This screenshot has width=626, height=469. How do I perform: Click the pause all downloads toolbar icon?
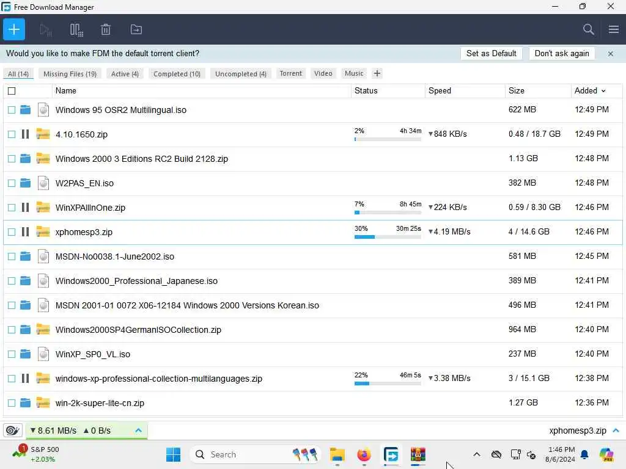(76, 29)
